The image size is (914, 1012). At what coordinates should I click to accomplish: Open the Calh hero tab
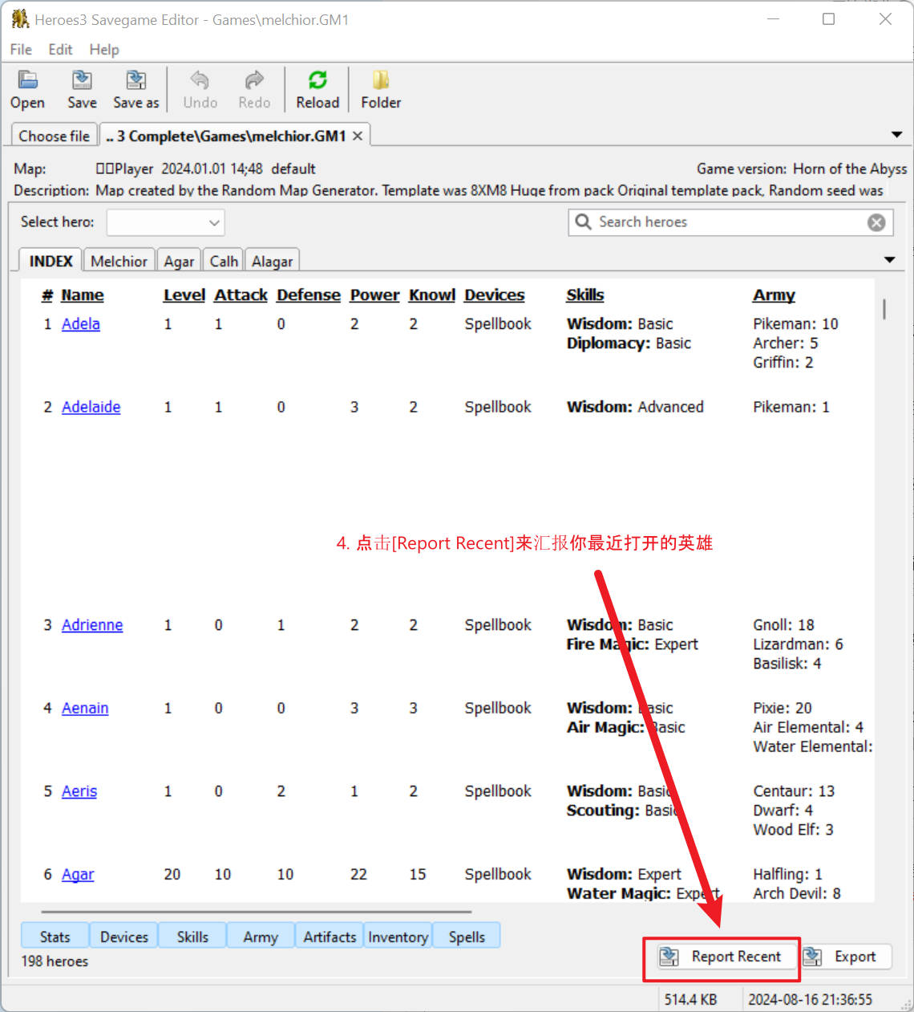tap(224, 261)
